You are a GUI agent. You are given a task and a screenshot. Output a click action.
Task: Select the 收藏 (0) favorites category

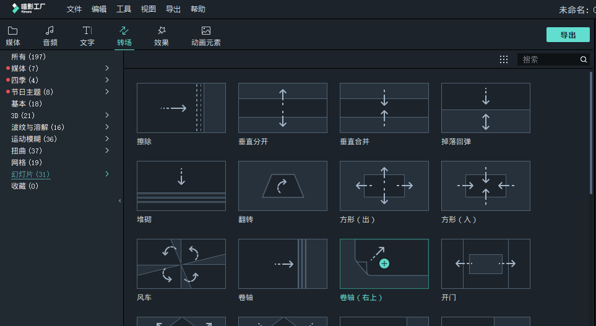25,186
